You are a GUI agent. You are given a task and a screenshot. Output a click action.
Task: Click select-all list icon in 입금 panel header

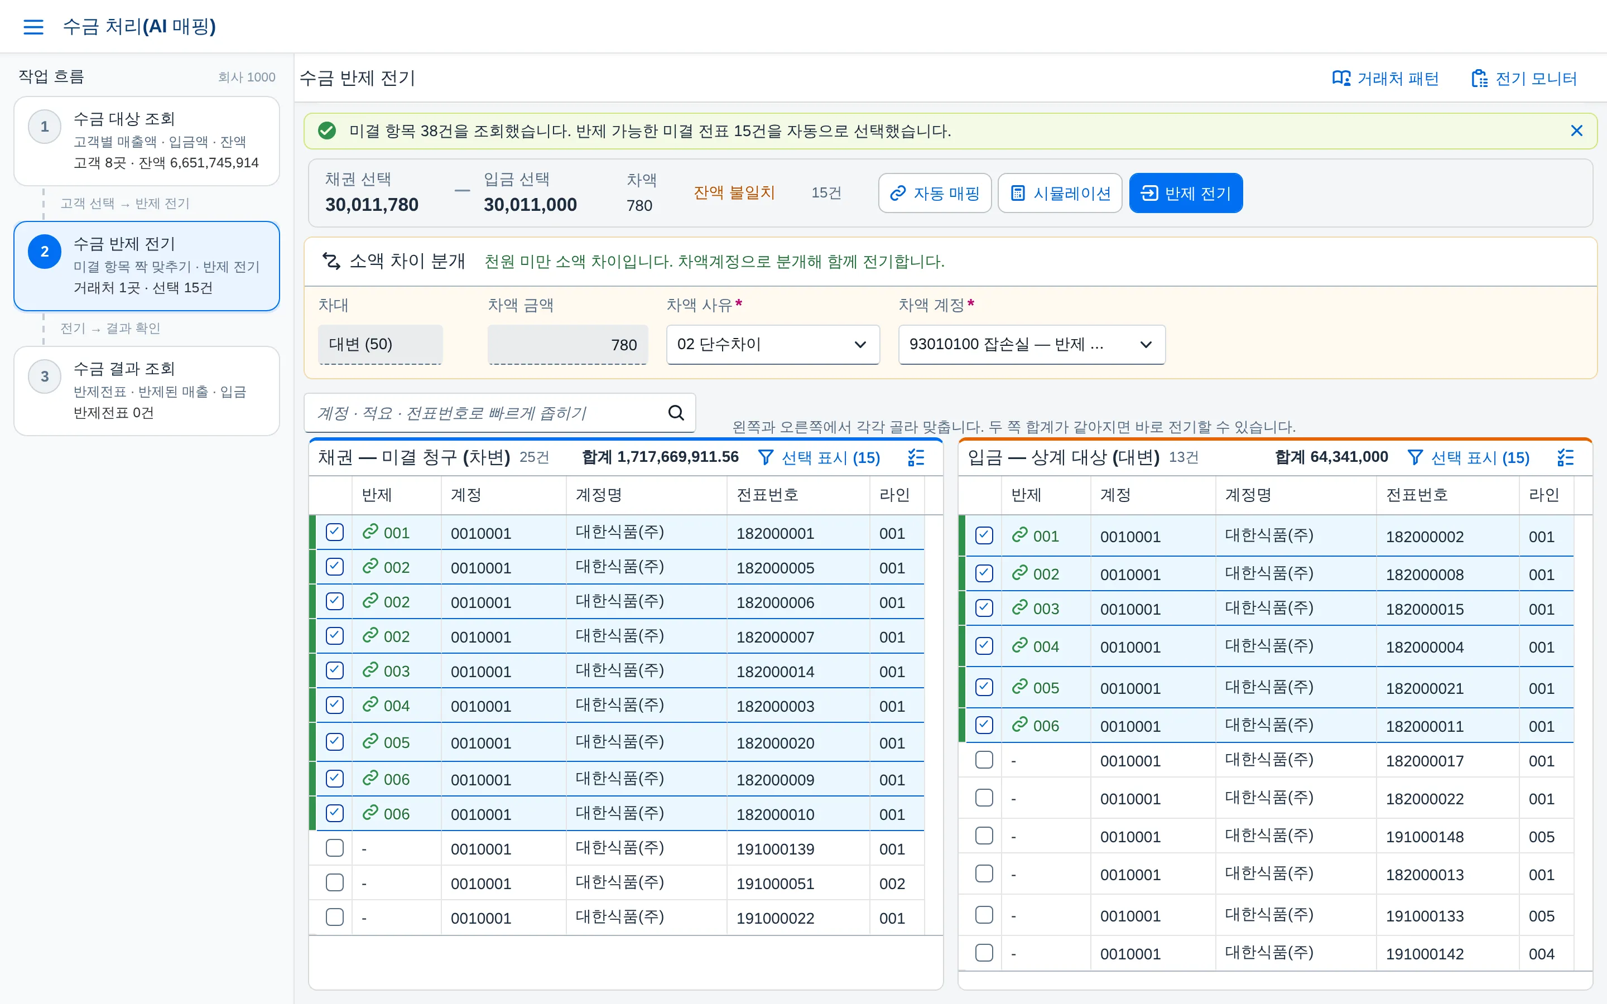1565,457
